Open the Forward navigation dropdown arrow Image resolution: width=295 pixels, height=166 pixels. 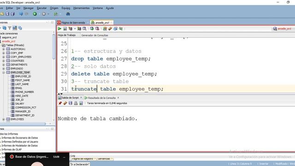pos(48,14)
